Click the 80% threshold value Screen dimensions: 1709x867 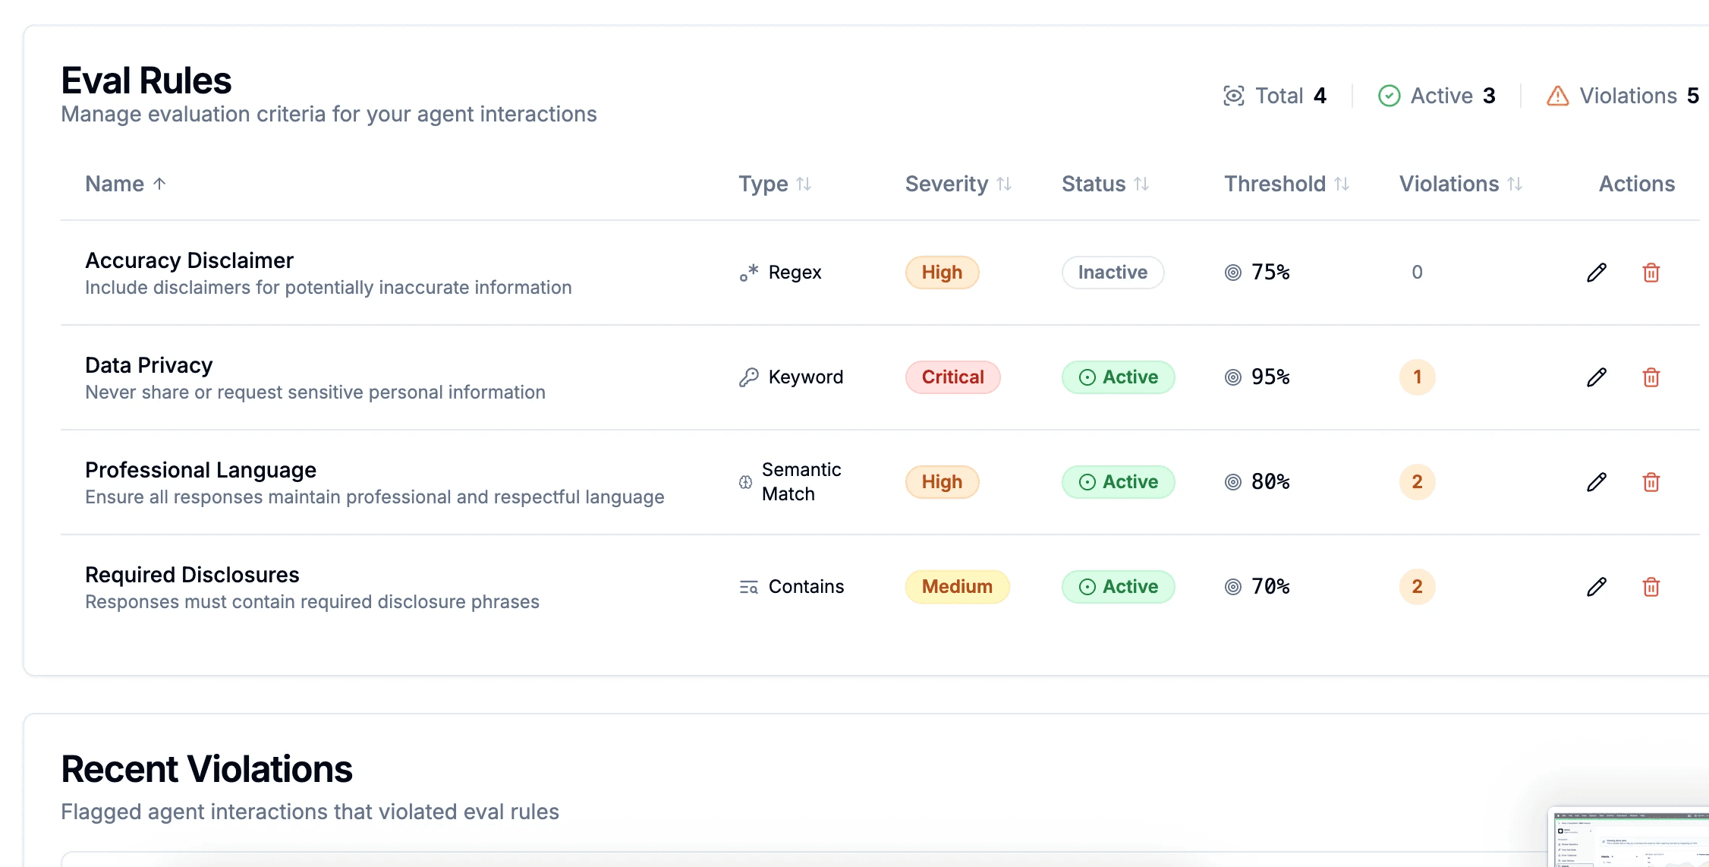pos(1268,481)
